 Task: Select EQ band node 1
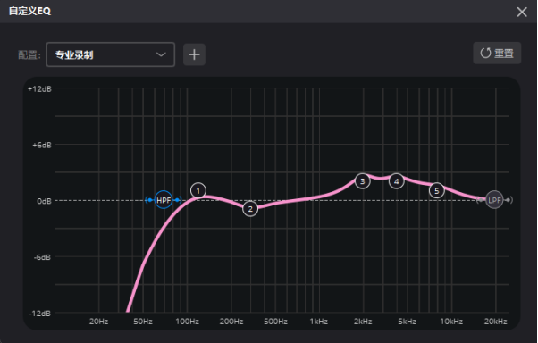[198, 191]
